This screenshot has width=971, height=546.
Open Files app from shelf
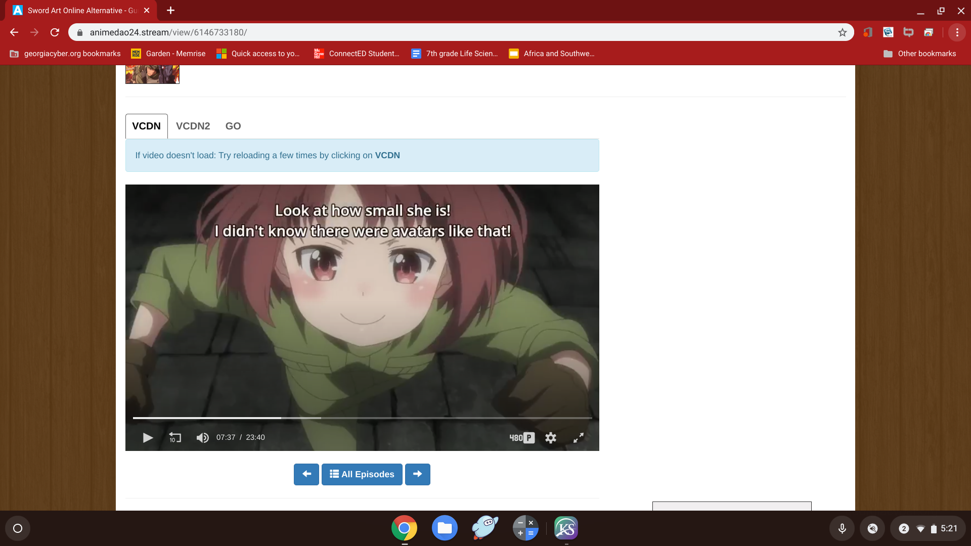click(x=445, y=528)
